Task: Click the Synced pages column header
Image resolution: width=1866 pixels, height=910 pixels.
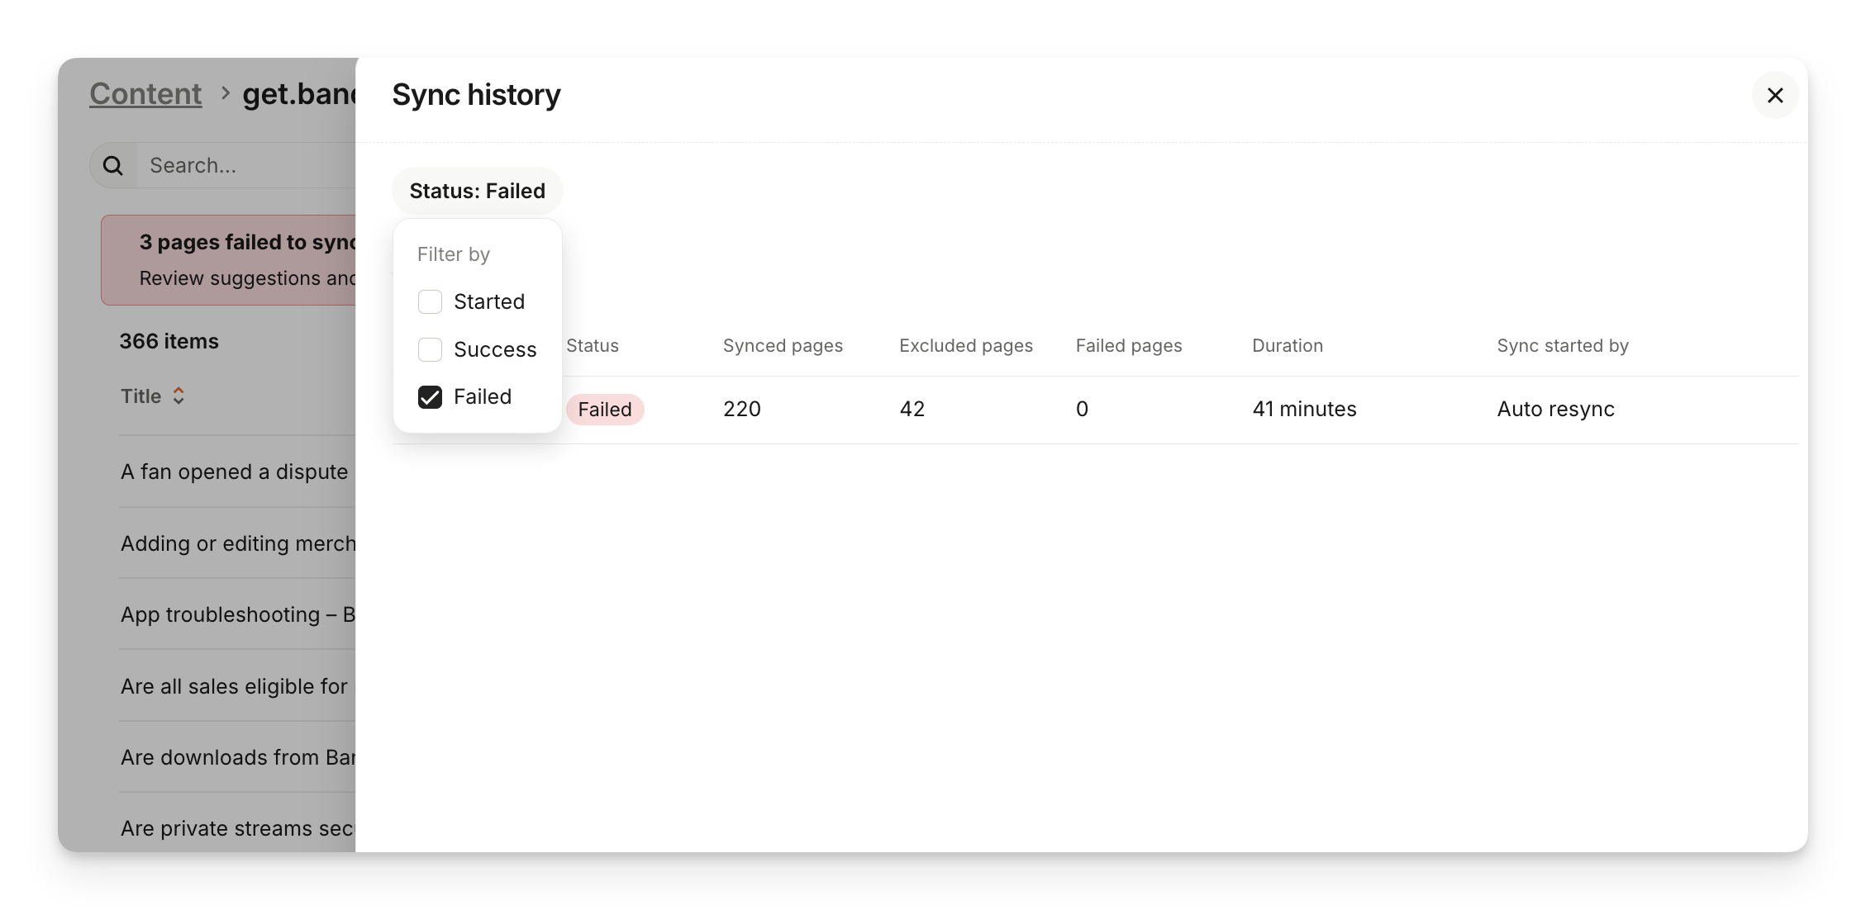Action: (783, 346)
